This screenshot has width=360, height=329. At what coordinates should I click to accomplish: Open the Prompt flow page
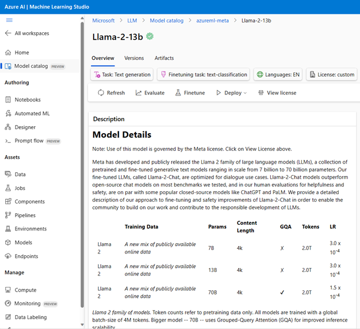tap(29, 141)
